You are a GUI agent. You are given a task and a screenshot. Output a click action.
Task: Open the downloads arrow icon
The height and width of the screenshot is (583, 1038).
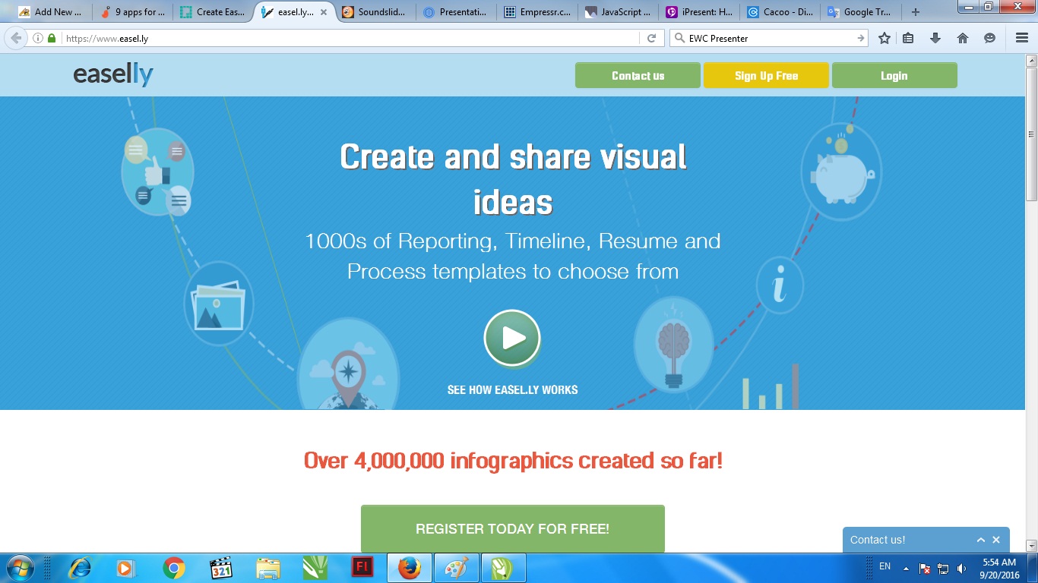935,38
